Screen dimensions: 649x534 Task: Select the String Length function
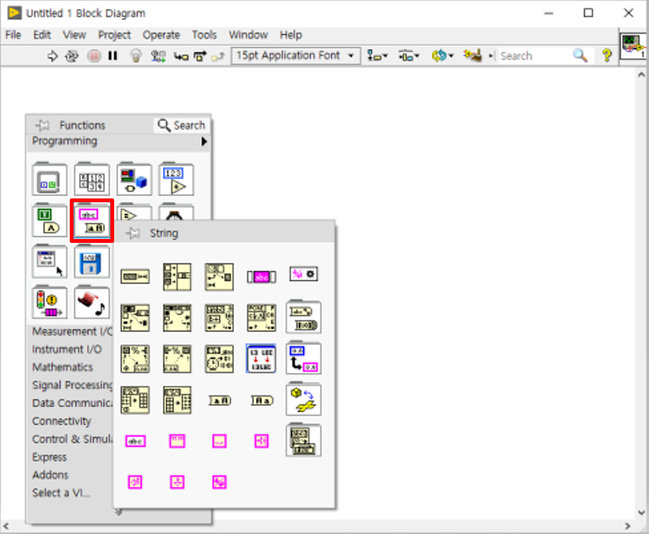(x=135, y=277)
